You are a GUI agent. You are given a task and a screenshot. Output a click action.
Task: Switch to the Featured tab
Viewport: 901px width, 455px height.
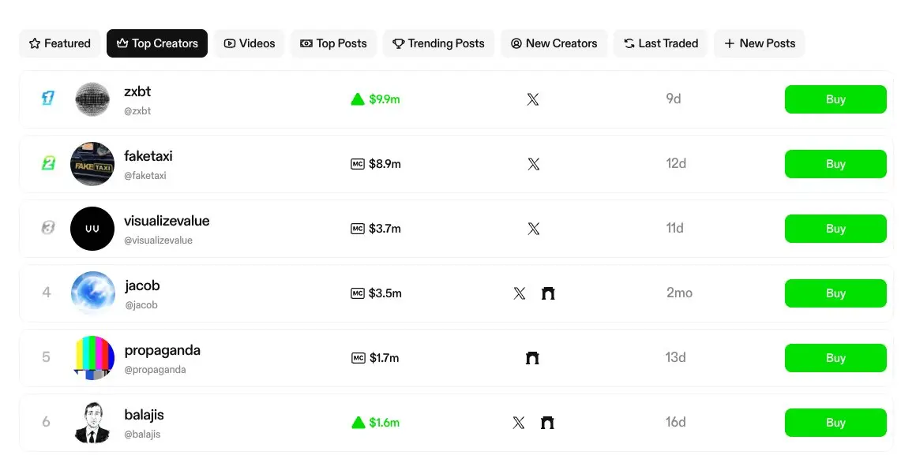(60, 43)
